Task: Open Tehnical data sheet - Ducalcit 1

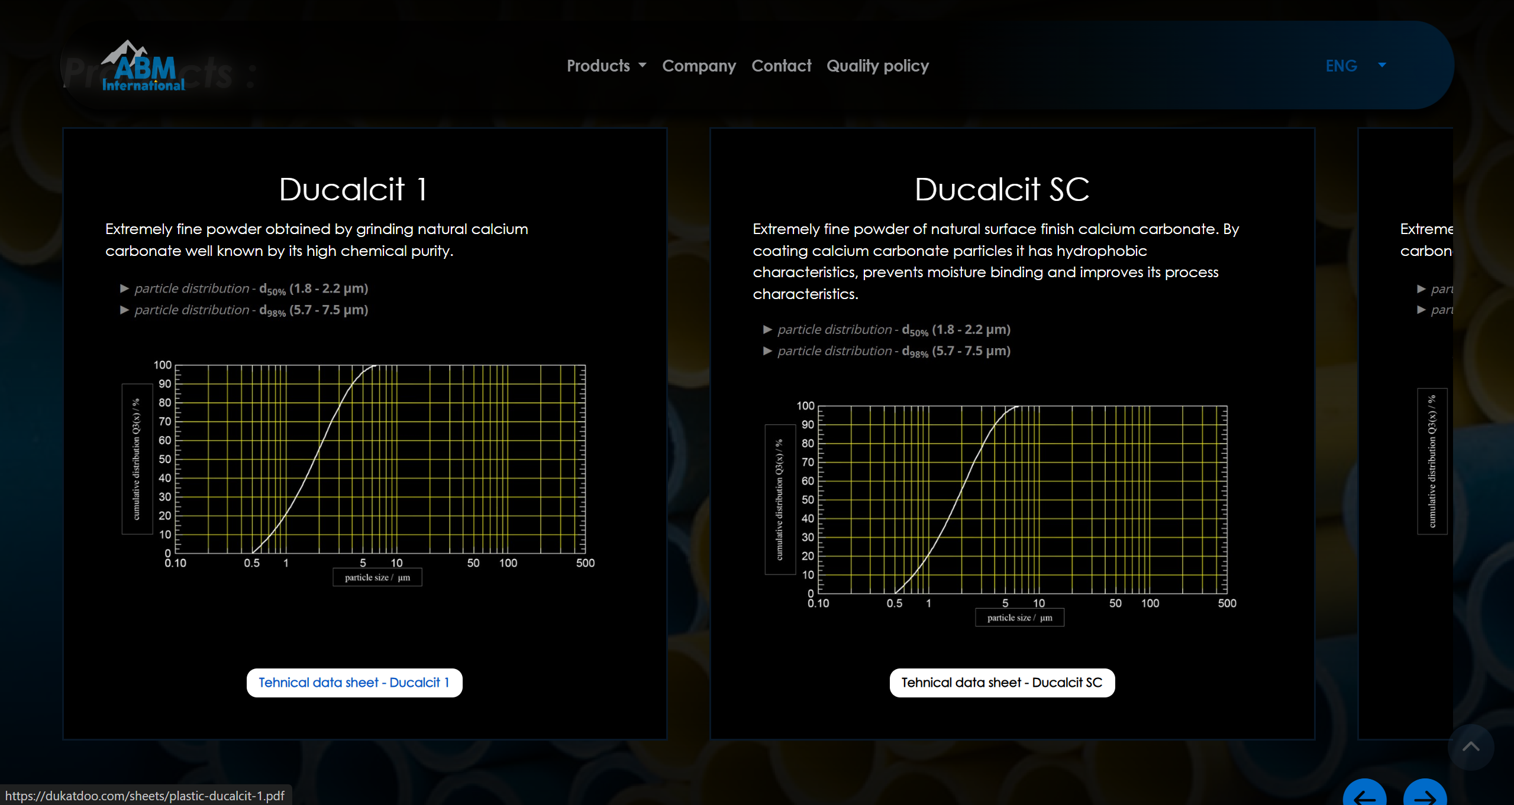Action: point(354,683)
